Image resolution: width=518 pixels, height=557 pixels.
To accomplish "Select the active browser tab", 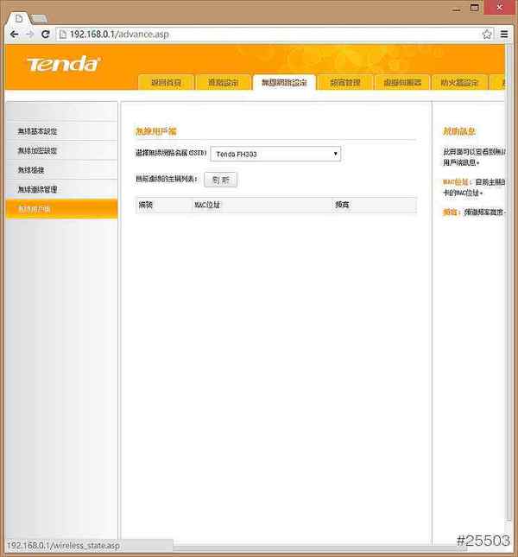I will 19,18.
